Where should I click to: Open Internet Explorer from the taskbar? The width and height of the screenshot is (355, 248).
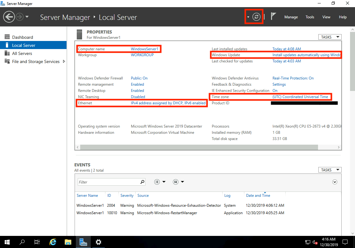pos(53,242)
